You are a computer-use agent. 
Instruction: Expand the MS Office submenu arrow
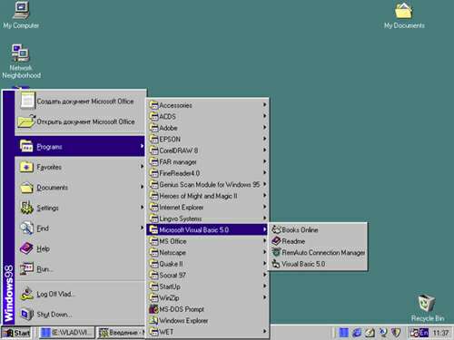[x=264, y=241]
